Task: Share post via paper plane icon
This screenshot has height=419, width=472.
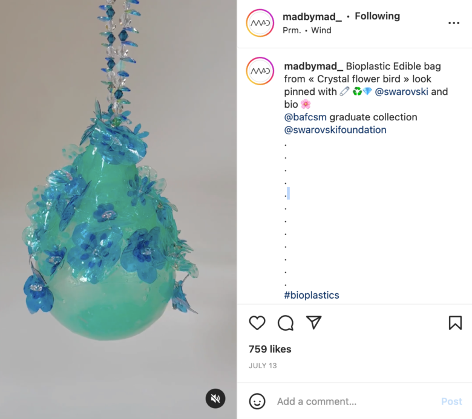Action: [313, 323]
